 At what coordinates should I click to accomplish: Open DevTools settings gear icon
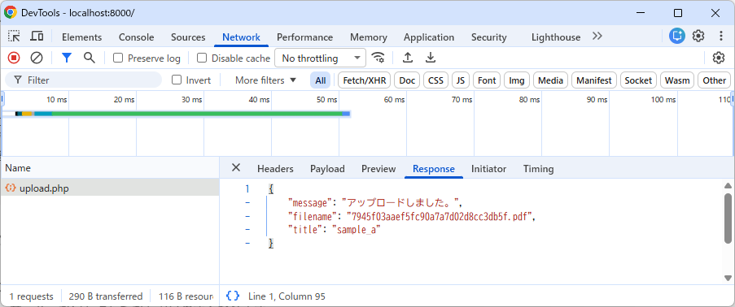698,36
